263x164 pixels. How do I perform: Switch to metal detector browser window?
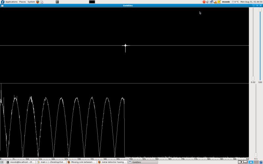tap(112, 162)
